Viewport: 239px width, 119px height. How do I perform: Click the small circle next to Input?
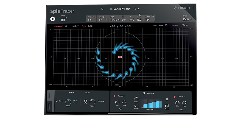(x=66, y=18)
